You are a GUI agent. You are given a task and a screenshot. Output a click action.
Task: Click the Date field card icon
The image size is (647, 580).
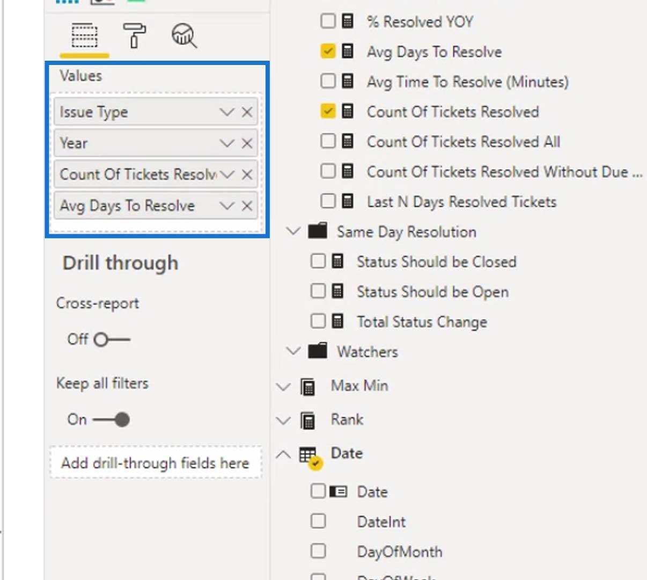point(338,491)
